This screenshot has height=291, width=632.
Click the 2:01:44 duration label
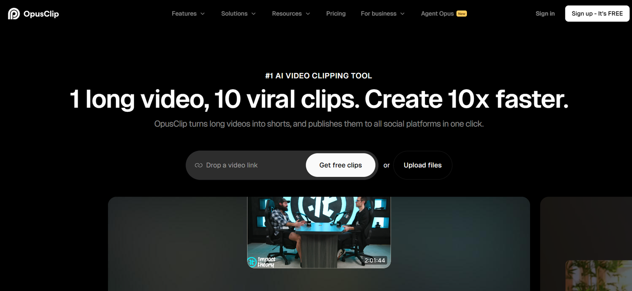[x=374, y=260]
